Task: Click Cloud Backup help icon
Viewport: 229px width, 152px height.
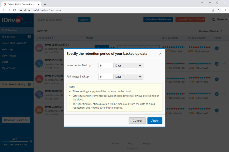Action: tap(204, 38)
